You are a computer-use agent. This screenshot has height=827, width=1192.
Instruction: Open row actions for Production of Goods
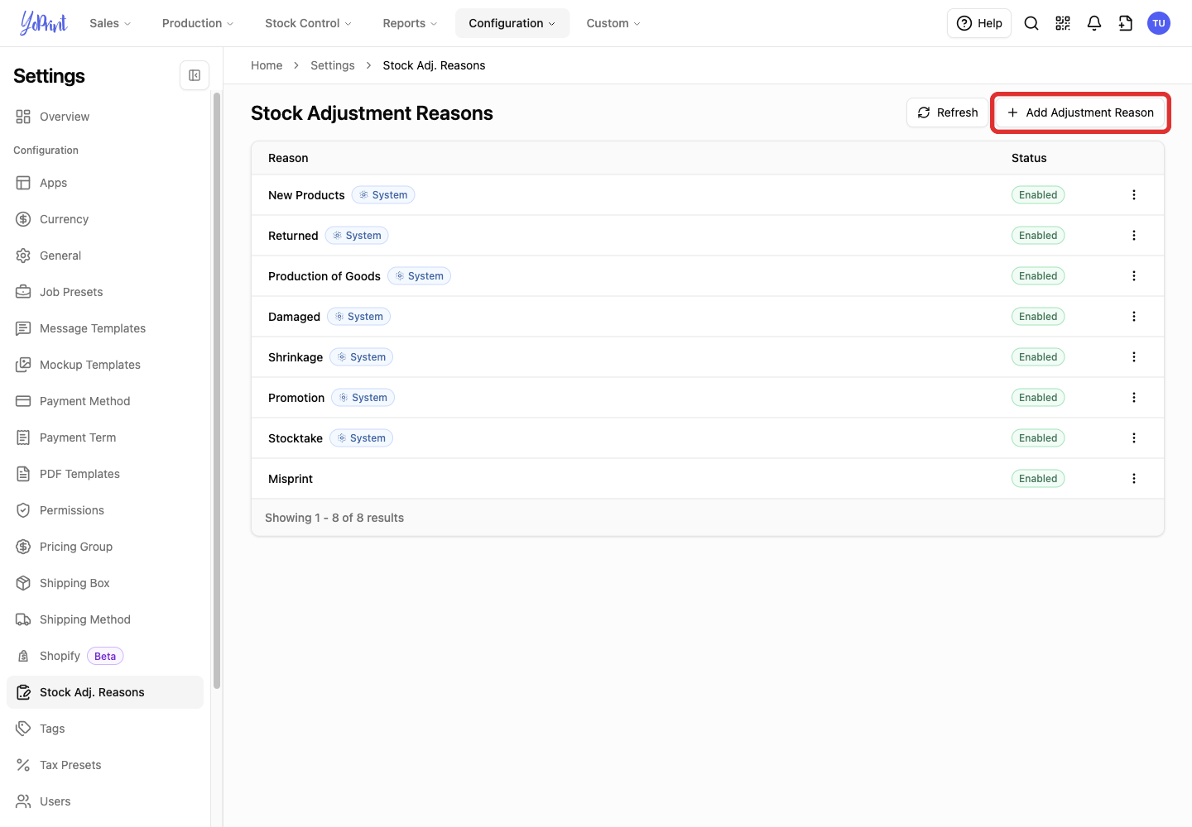(1134, 276)
